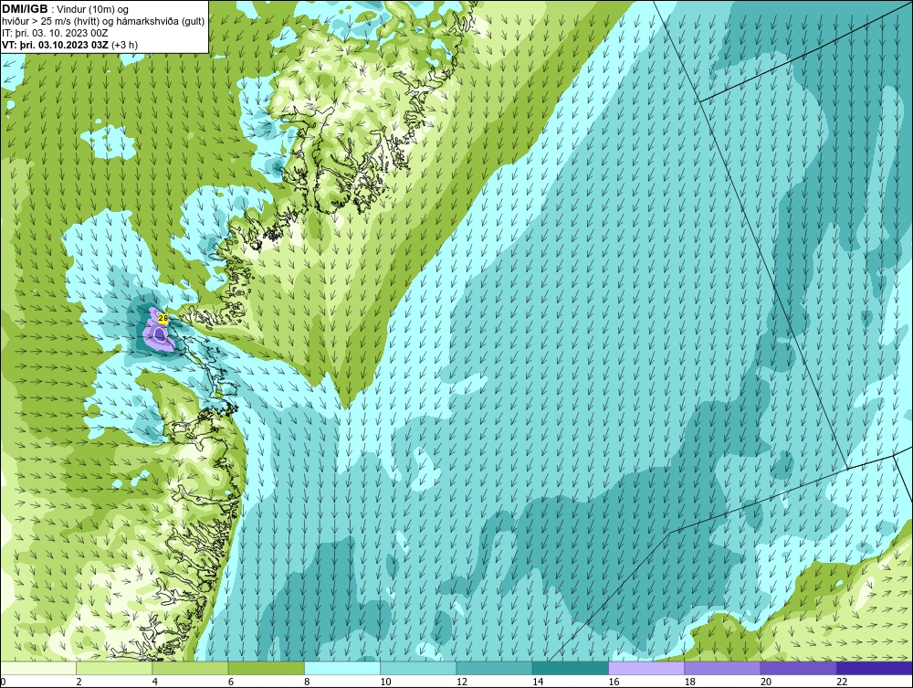
Task: Click the 6–8 m/s darkest green legend swatch
Action: coord(266,668)
